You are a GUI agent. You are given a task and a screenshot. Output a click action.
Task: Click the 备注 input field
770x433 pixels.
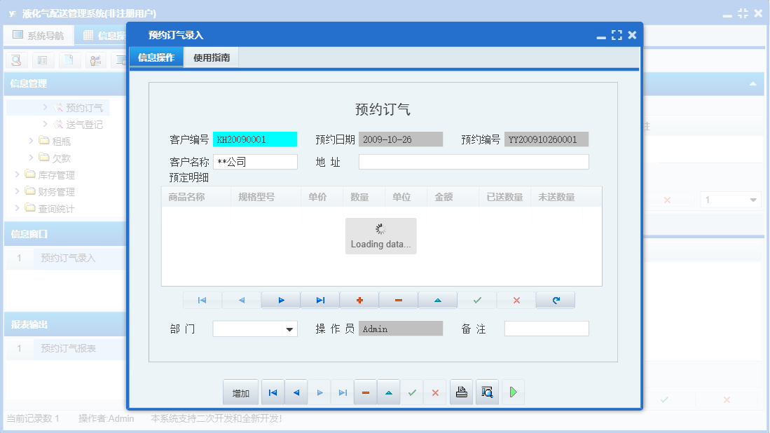tap(546, 328)
